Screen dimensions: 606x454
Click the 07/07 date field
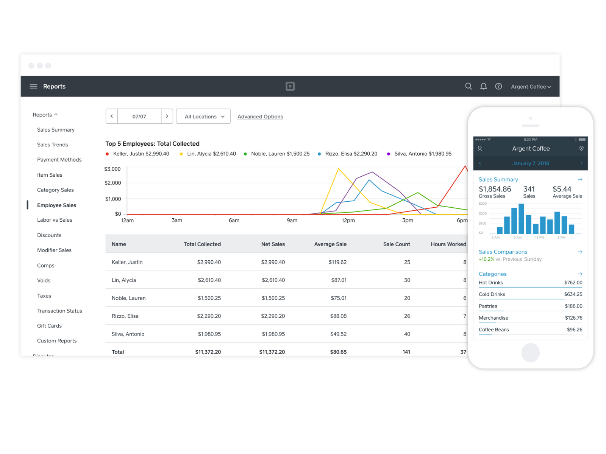[x=139, y=116]
